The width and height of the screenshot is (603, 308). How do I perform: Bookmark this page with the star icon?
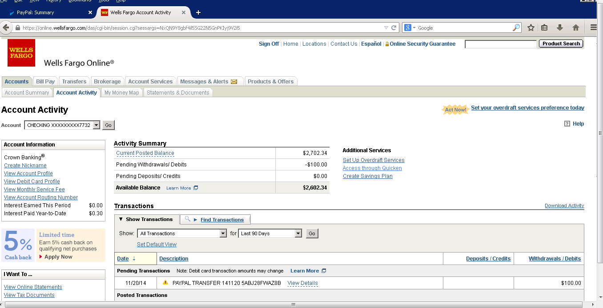531,28
